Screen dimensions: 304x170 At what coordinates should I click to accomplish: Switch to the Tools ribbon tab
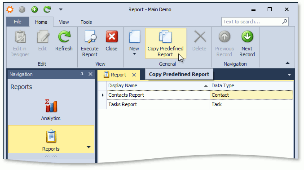86,22
